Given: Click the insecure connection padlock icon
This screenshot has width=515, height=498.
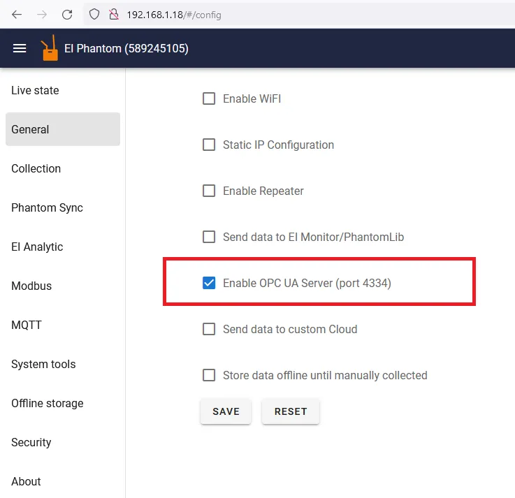Looking at the screenshot, I should pyautogui.click(x=114, y=14).
